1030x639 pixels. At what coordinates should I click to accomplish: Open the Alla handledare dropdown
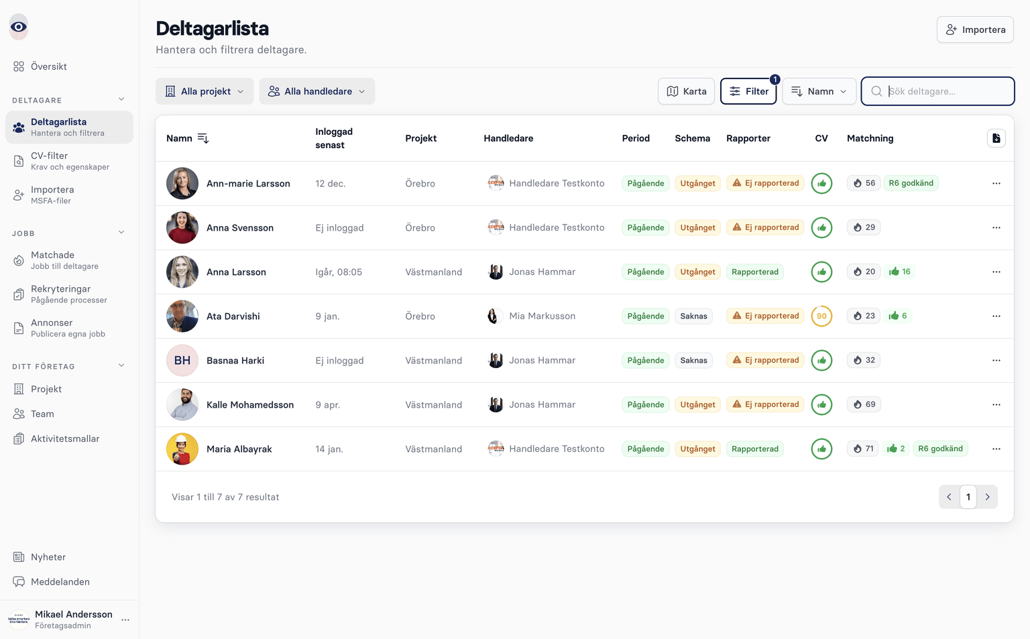point(317,91)
